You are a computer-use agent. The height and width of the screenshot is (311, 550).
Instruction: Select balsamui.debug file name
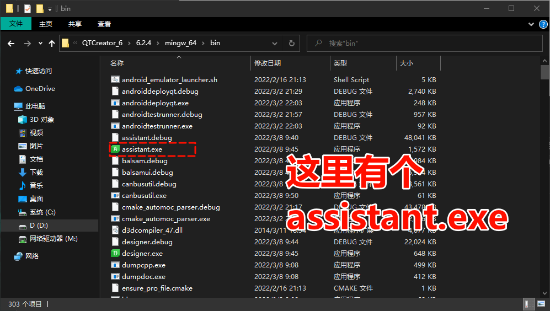coord(147,172)
